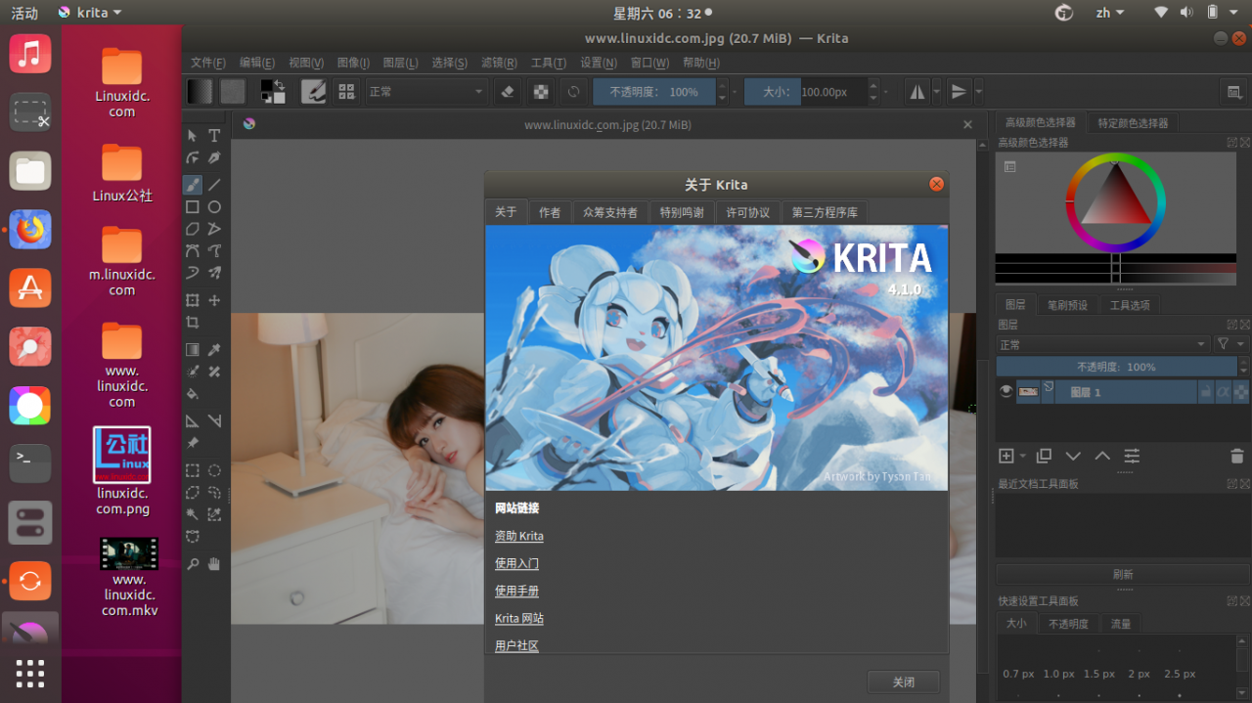The height and width of the screenshot is (703, 1252).
Task: Click the layer 不透明度 100% slider
Action: 1116,367
